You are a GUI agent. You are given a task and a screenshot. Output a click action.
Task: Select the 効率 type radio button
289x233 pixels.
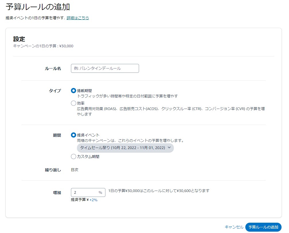74,103
